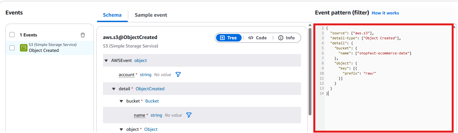458x133 pixels.
Task: Click inside the event pattern code editor
Action: click(x=385, y=104)
